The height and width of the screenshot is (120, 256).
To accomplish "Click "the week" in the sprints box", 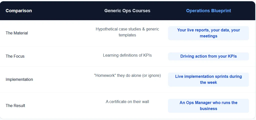I will (208, 83).
